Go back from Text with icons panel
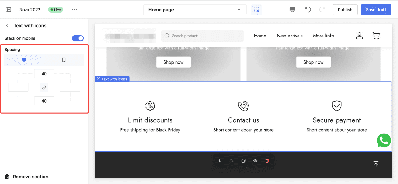The image size is (398, 184). [x=7, y=26]
